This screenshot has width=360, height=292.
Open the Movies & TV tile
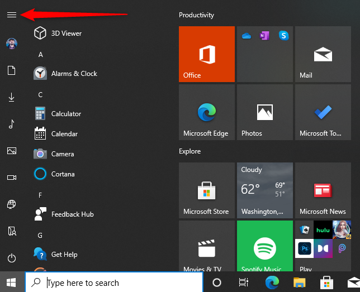pyautogui.click(x=207, y=246)
